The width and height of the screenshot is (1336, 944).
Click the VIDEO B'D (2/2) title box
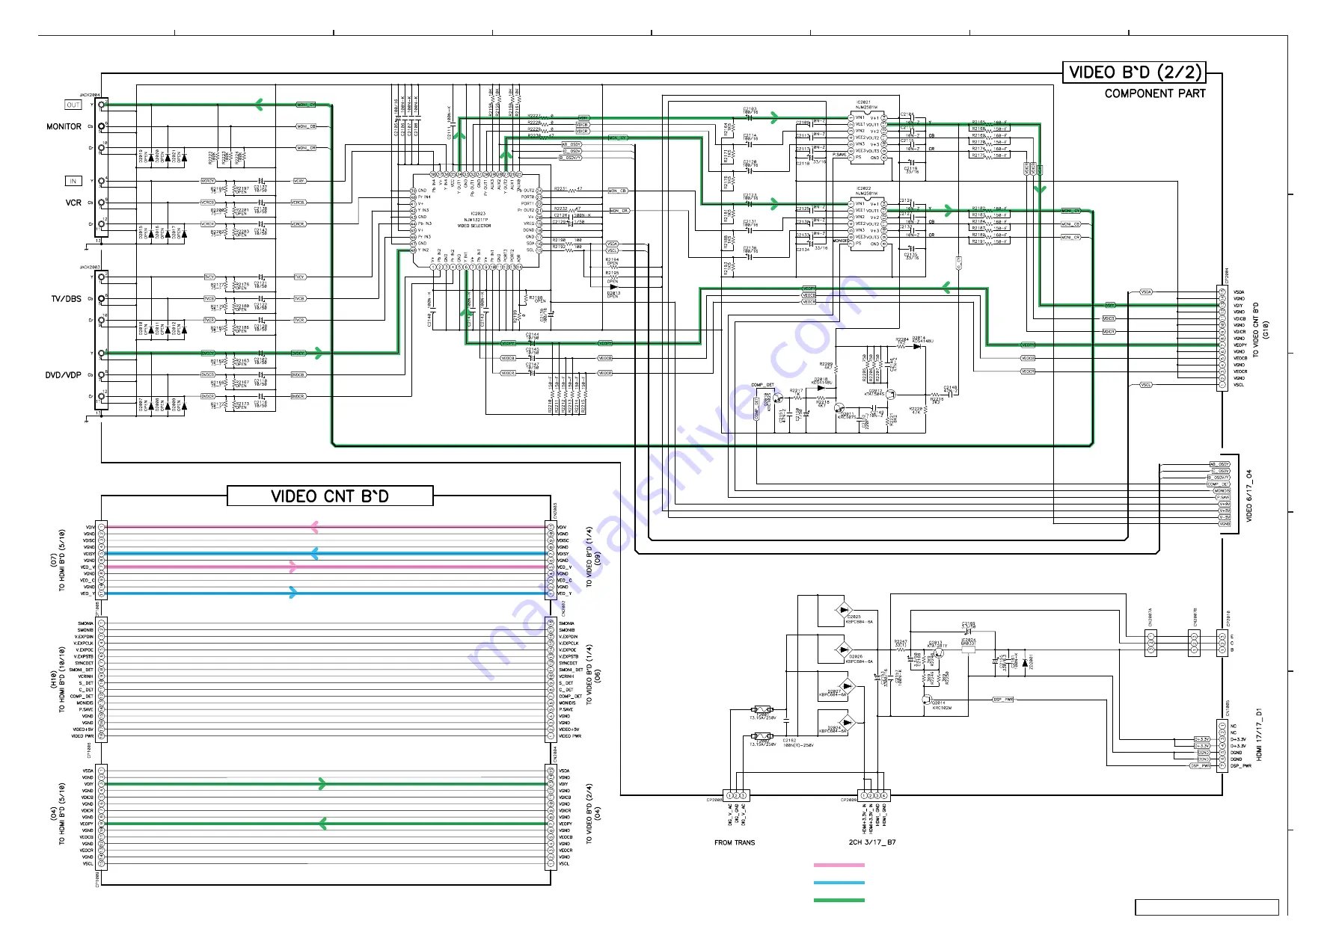coord(1135,73)
